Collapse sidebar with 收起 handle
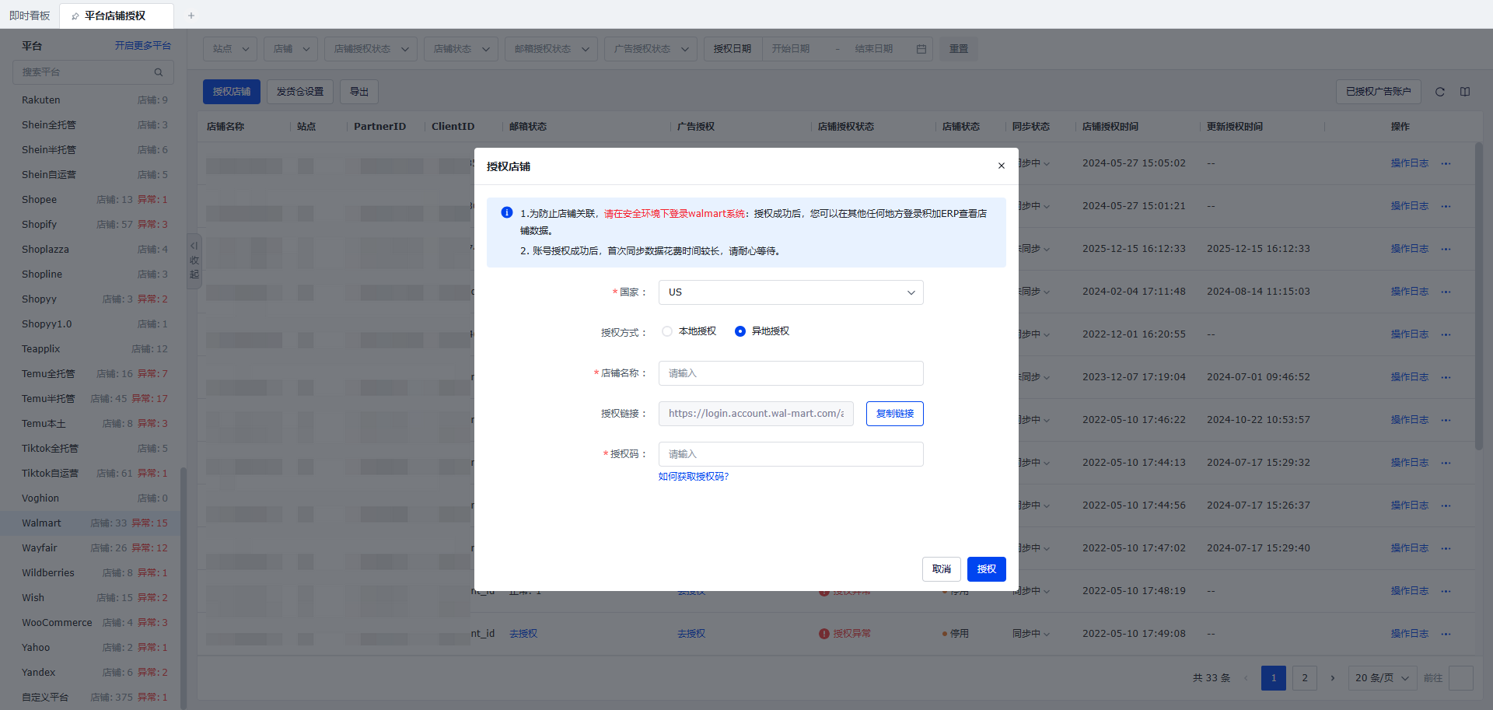 pyautogui.click(x=194, y=261)
